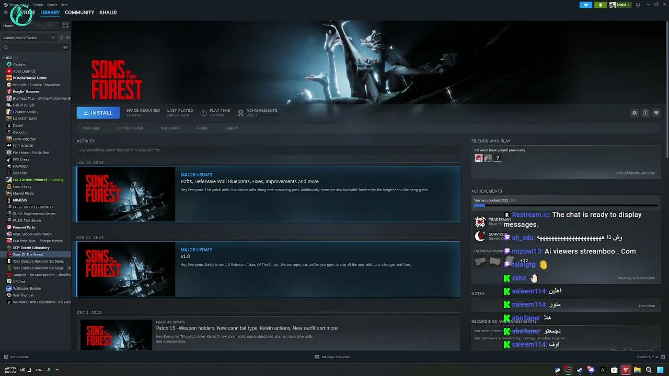Screen dimensions: 669x376
Task: Open the Games menu
Action: tap(52, 5)
